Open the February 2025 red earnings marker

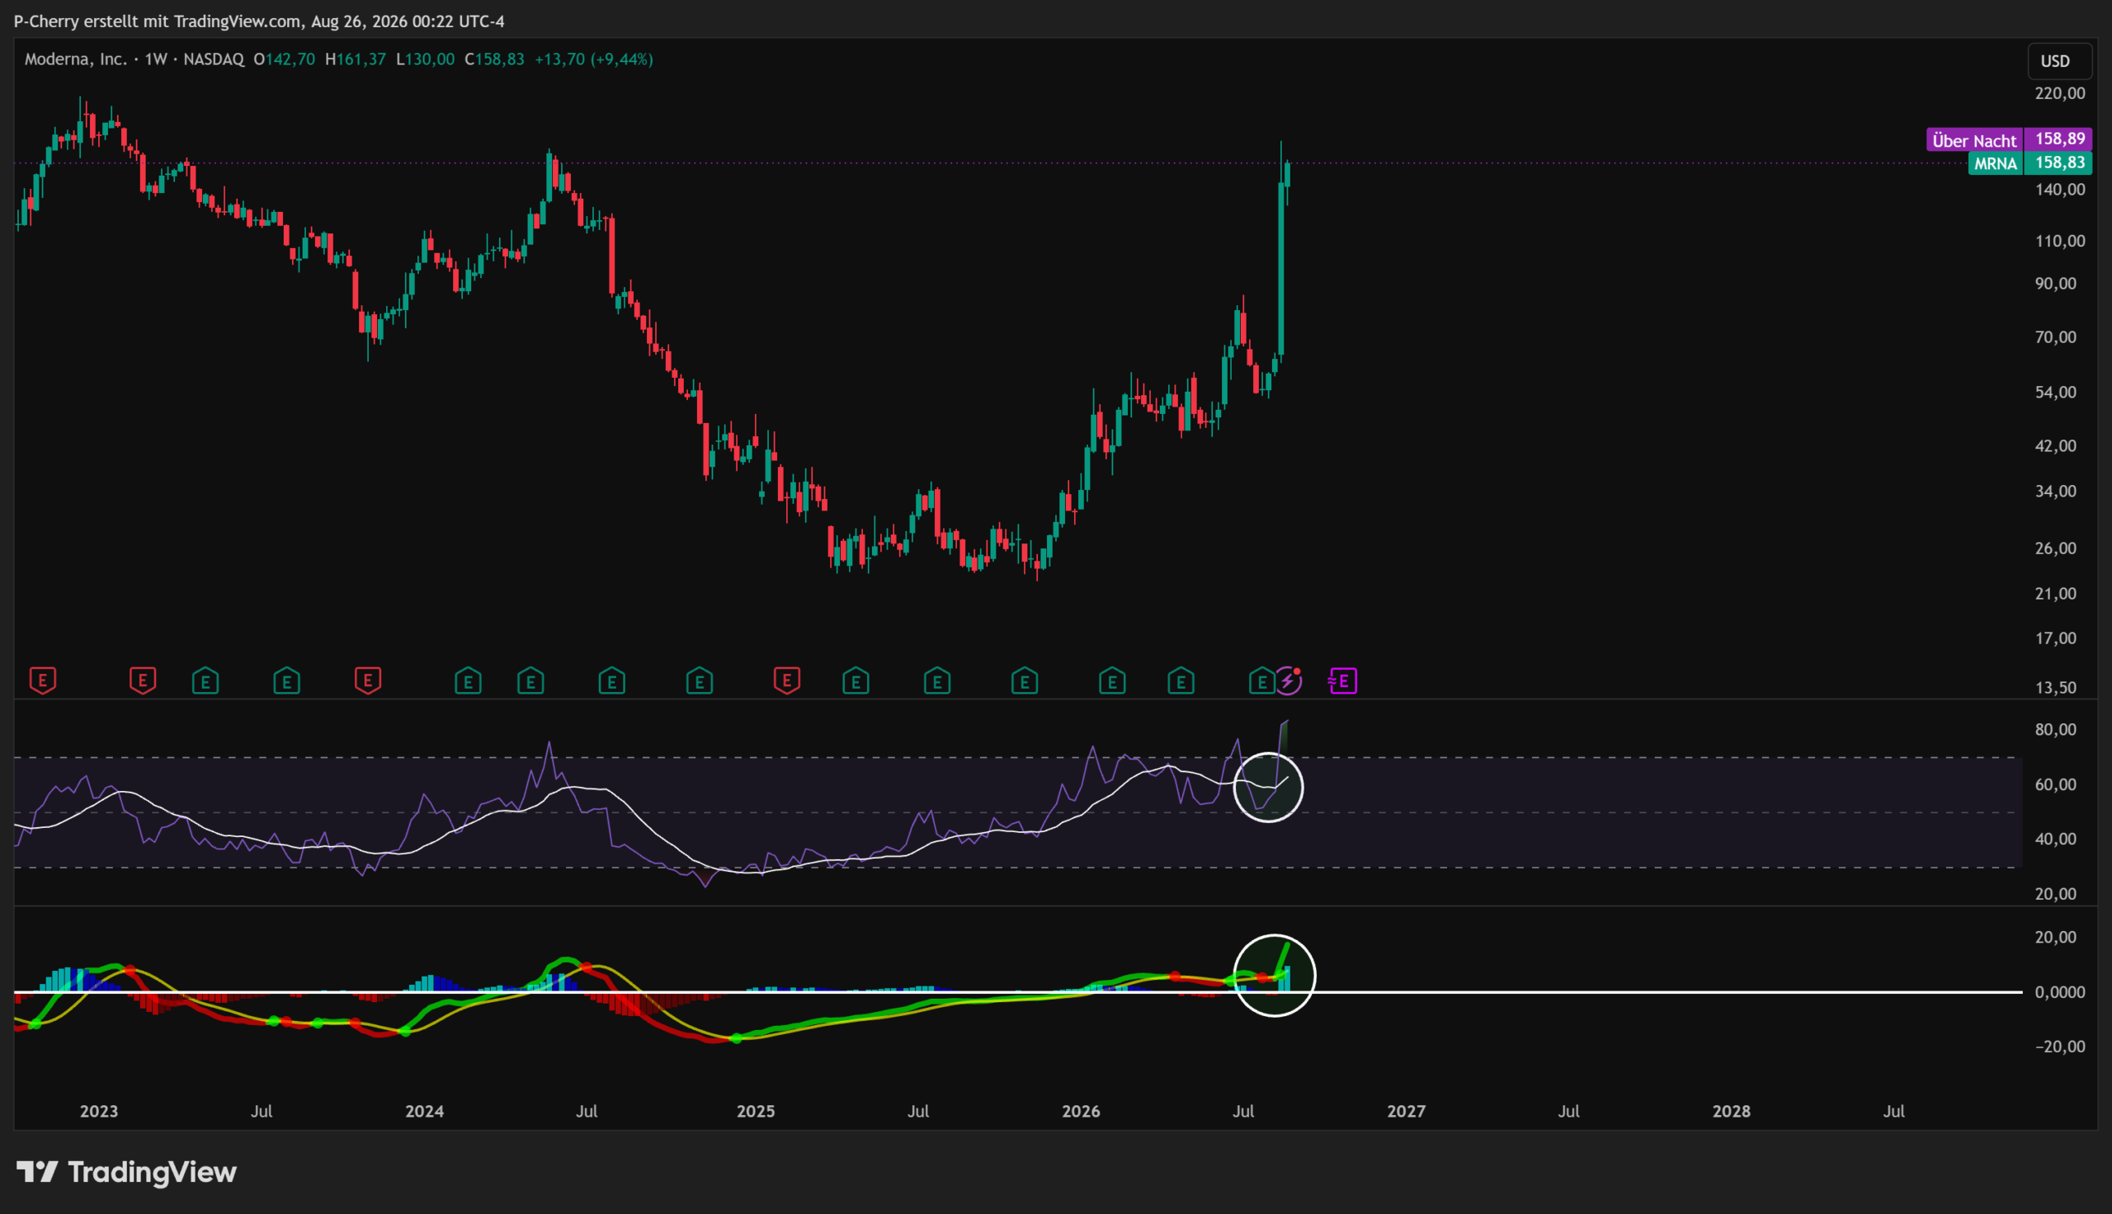click(787, 680)
